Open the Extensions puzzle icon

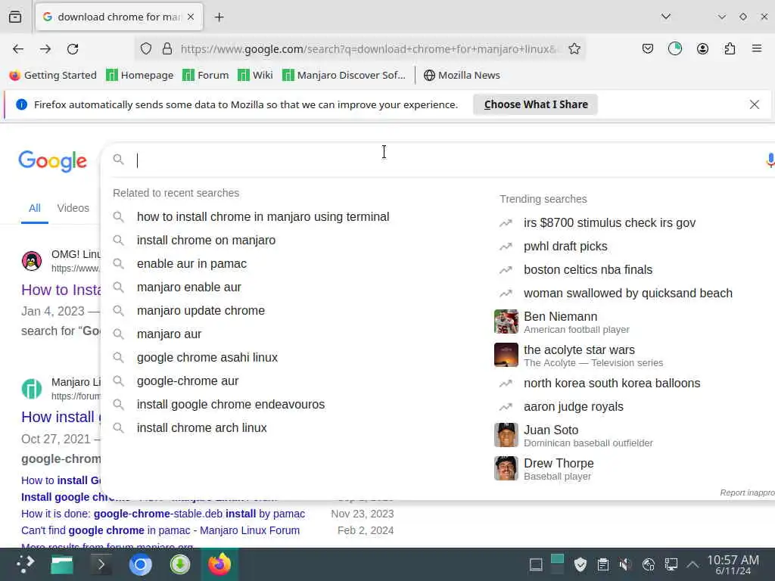[730, 48]
